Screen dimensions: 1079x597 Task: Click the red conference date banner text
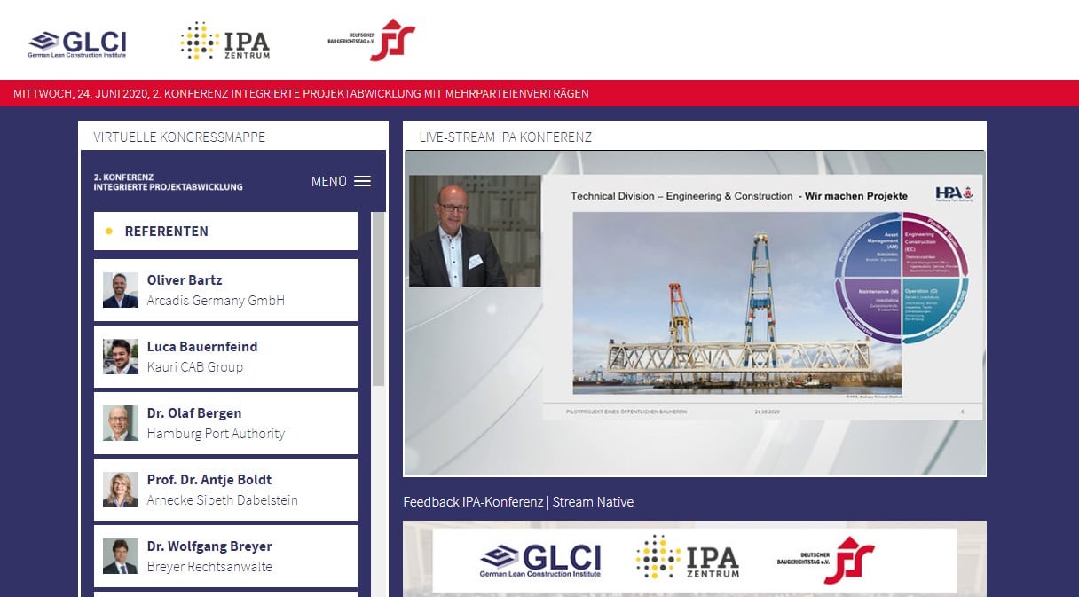[x=301, y=93]
